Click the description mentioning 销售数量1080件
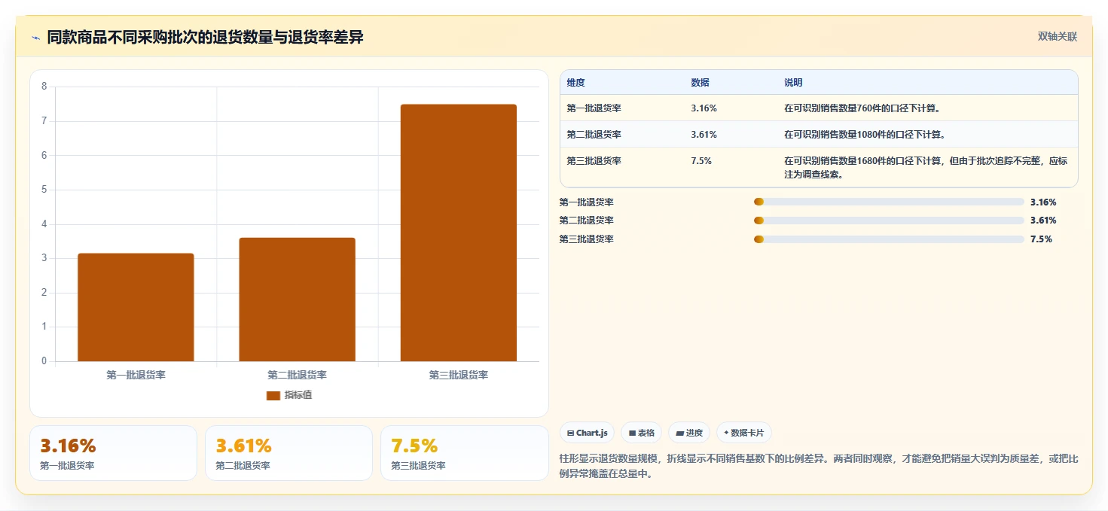Screen dimensions: 1108x511 (865, 135)
